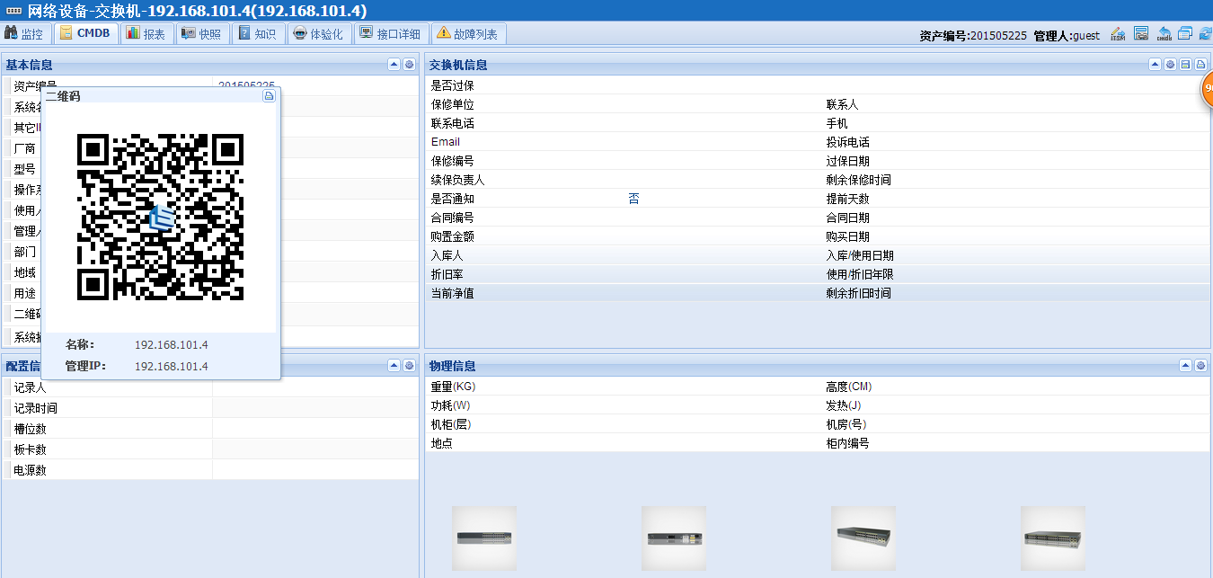Click the 板卡数 row in 配置信息
Image resolution: width=1213 pixels, height=578 pixels.
click(x=210, y=449)
